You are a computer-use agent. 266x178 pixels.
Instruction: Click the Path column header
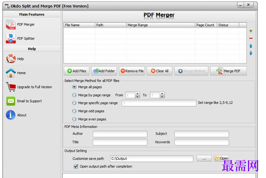(x=111, y=25)
